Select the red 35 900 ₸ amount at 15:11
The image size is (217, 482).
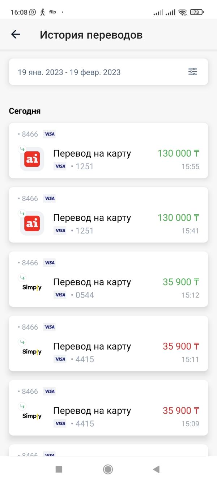[x=181, y=346]
